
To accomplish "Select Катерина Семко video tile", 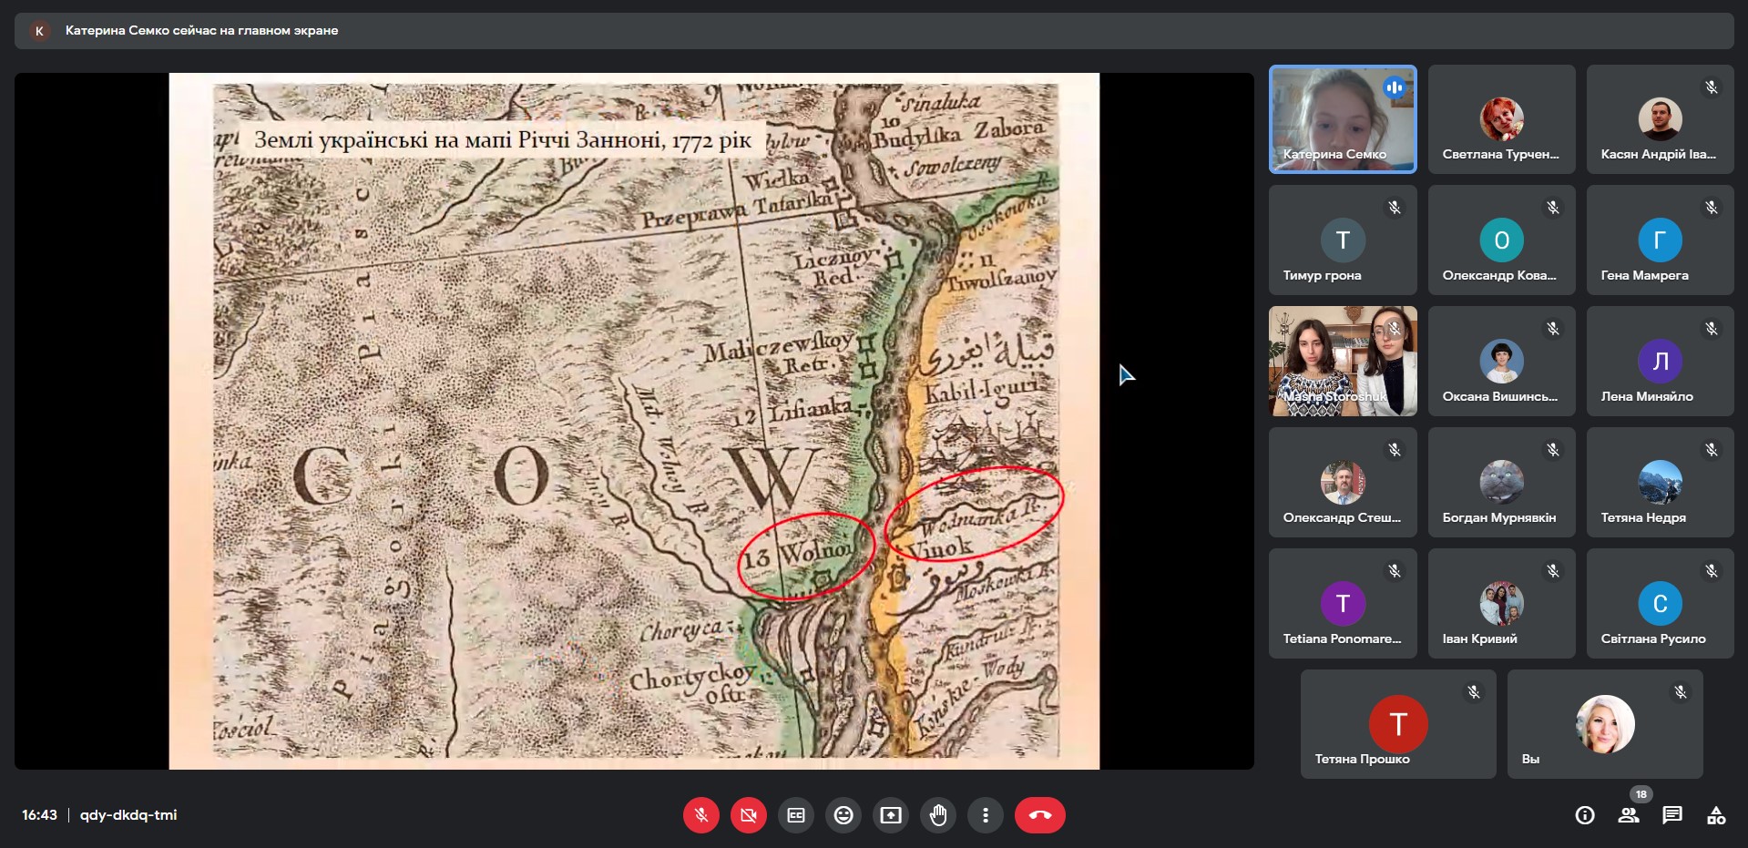I will pos(1343,119).
